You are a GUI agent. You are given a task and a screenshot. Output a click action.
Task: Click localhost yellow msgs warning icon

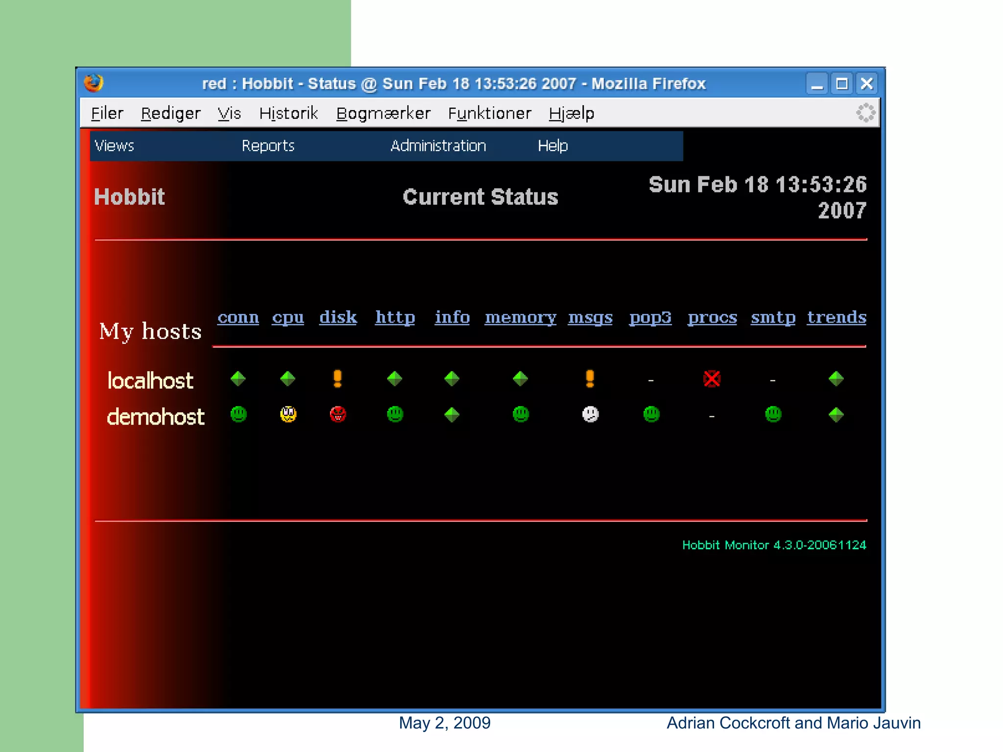click(x=590, y=378)
